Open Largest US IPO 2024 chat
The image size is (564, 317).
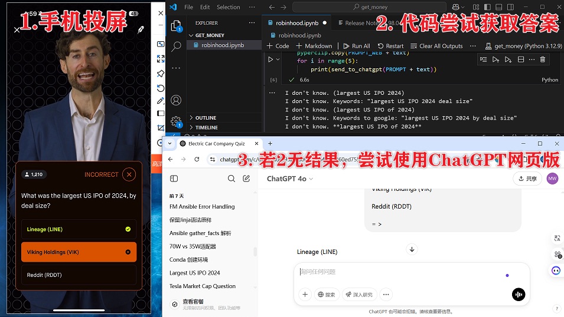tap(194, 273)
